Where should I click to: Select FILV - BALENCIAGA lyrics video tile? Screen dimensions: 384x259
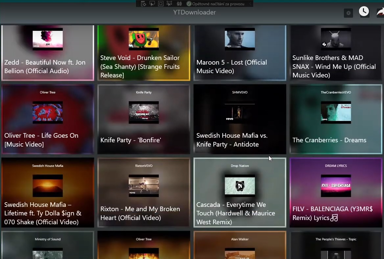pos(336,193)
